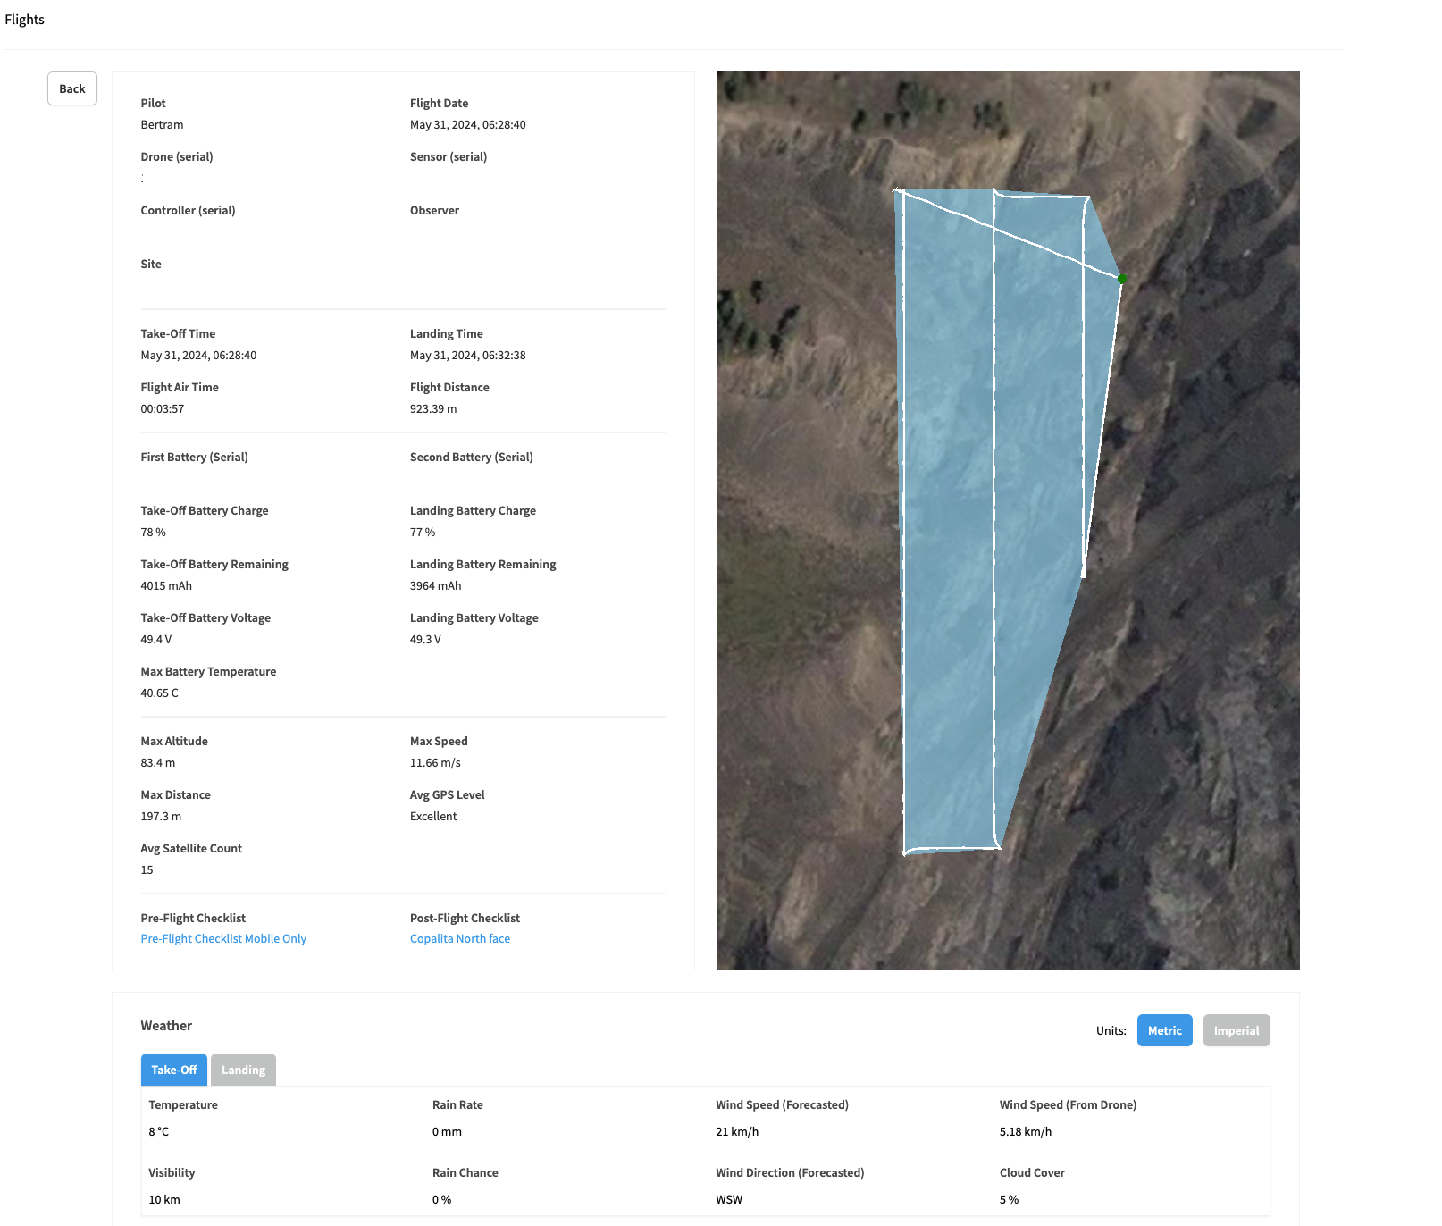Switch to the Landing weather tab
This screenshot has height=1226, width=1442.
(243, 1070)
